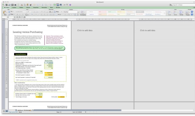Open the font size dropdown
Image resolution: width=195 pixels, height=116 pixels.
[x=32, y=12]
